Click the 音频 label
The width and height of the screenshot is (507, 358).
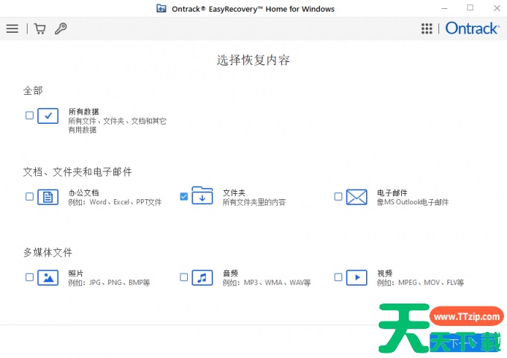(230, 273)
